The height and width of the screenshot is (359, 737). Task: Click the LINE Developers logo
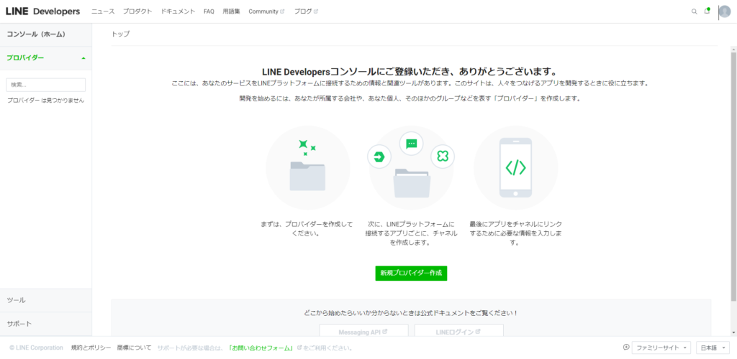[42, 11]
